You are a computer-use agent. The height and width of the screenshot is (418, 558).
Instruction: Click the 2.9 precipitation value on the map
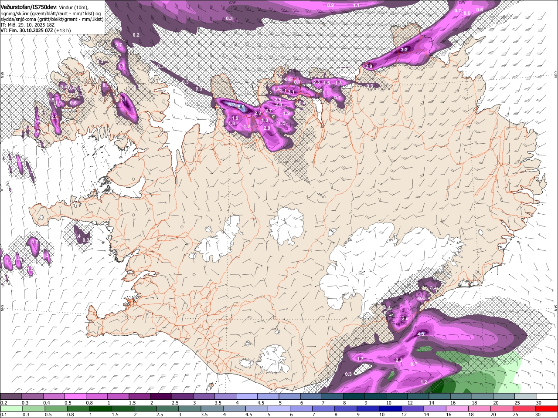(369, 66)
